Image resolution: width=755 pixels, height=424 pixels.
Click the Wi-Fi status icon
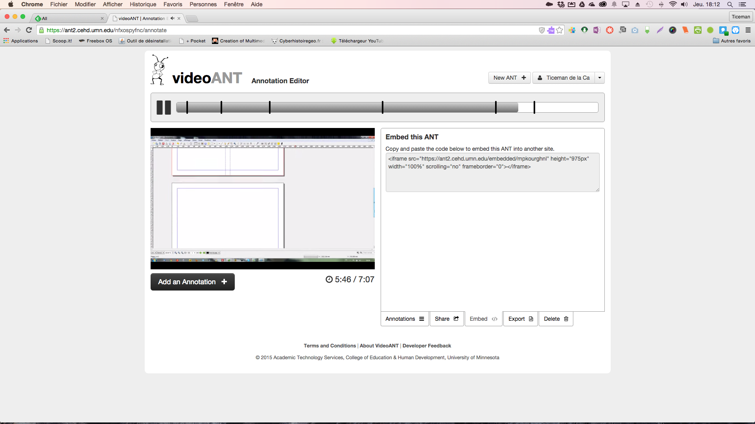click(x=673, y=4)
